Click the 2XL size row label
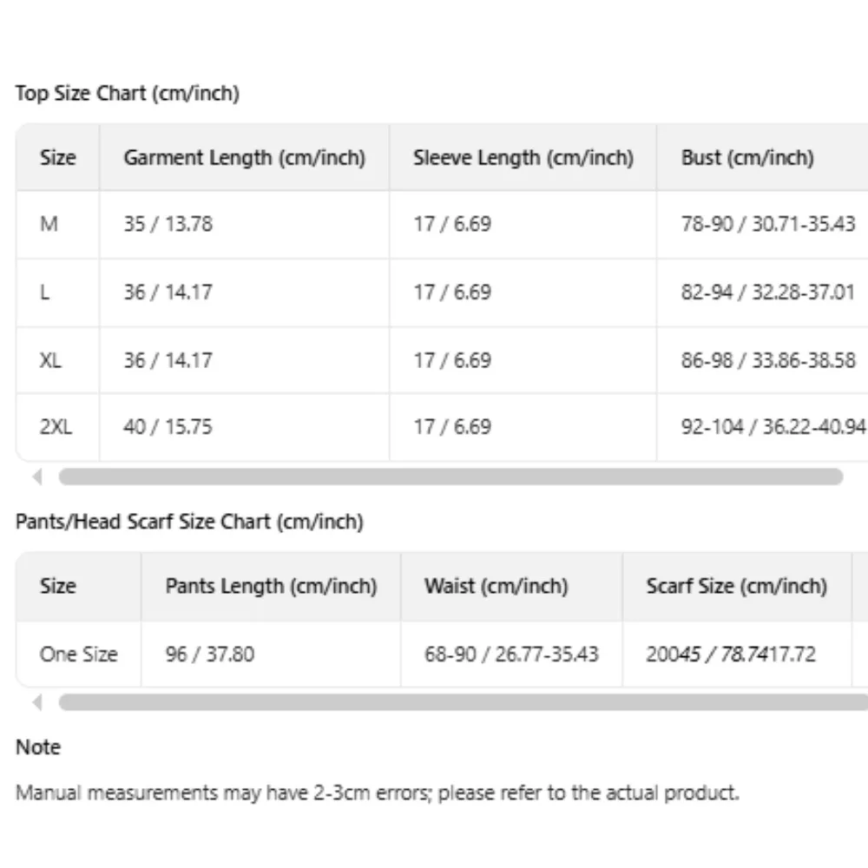The height and width of the screenshot is (868, 868). click(x=56, y=427)
